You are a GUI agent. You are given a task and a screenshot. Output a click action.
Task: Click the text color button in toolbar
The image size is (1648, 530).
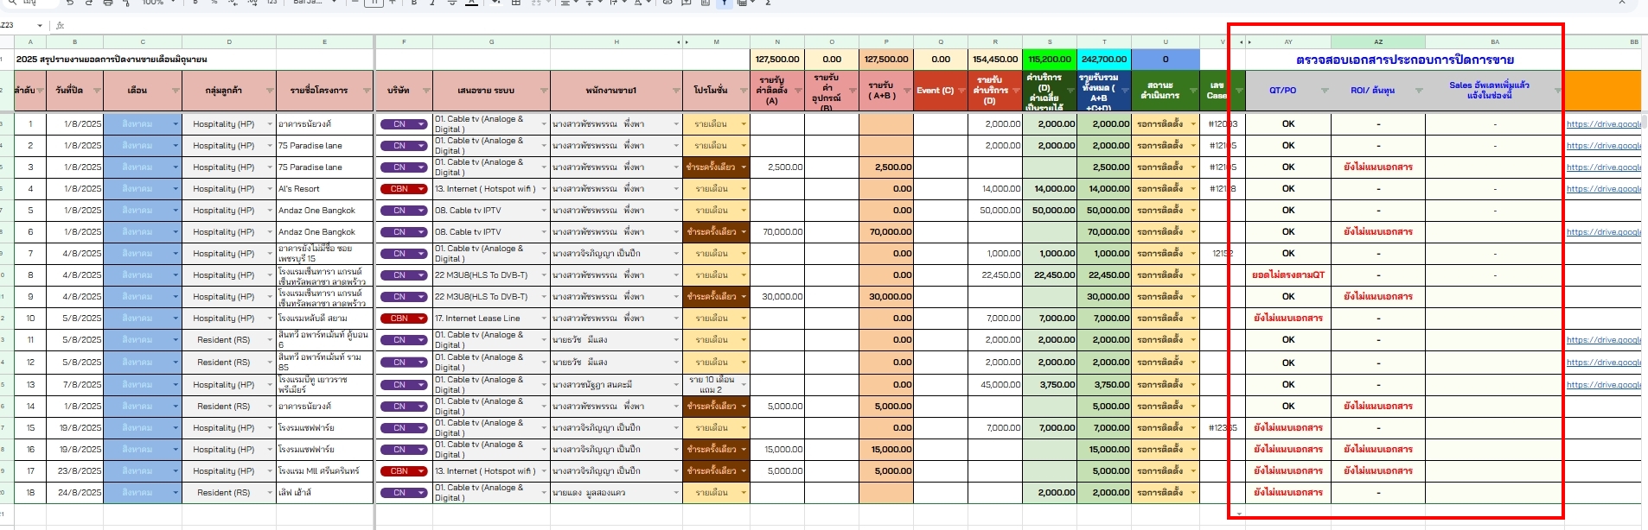pos(471,3)
